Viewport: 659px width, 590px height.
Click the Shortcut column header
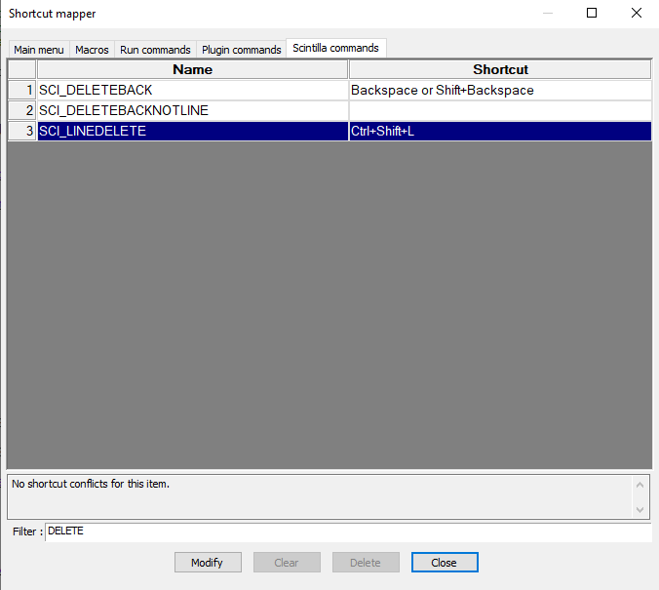click(500, 69)
